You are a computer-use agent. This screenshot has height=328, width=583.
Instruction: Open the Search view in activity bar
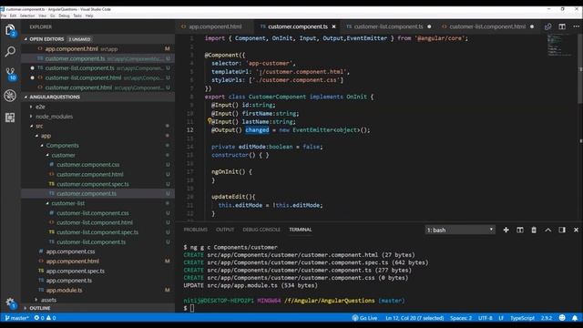(10, 51)
